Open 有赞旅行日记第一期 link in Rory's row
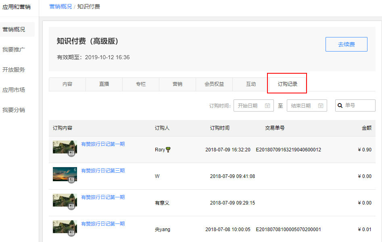Screen dimensions: 382x242 103,144
